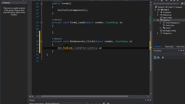Image resolution: width=185 pixels, height=104 pixels.
Task: Open Properties panel window position dropdown
Action: [179, 51]
